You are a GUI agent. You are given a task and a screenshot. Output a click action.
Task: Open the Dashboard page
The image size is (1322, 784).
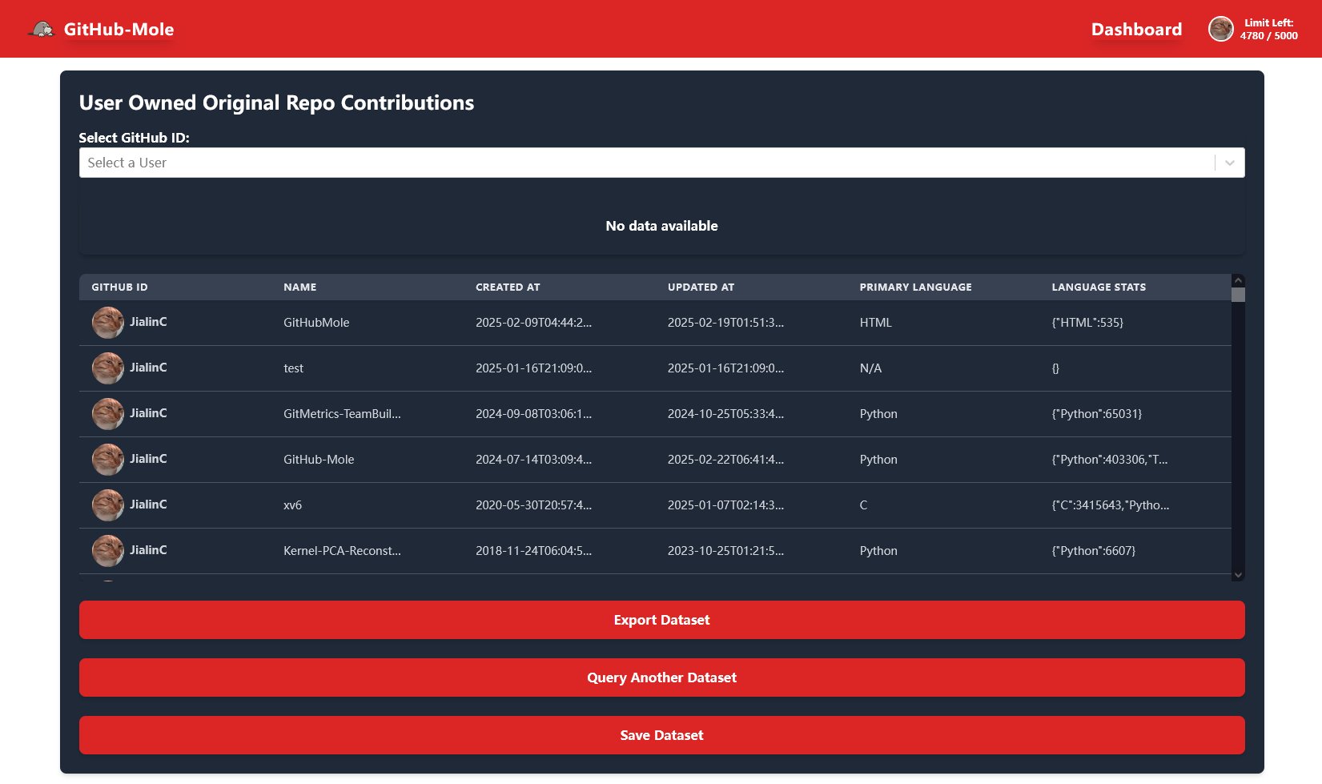(x=1136, y=29)
